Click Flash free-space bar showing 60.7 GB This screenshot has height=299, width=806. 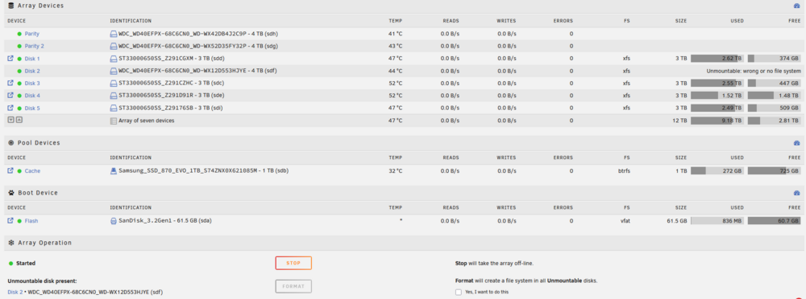pyautogui.click(x=774, y=221)
